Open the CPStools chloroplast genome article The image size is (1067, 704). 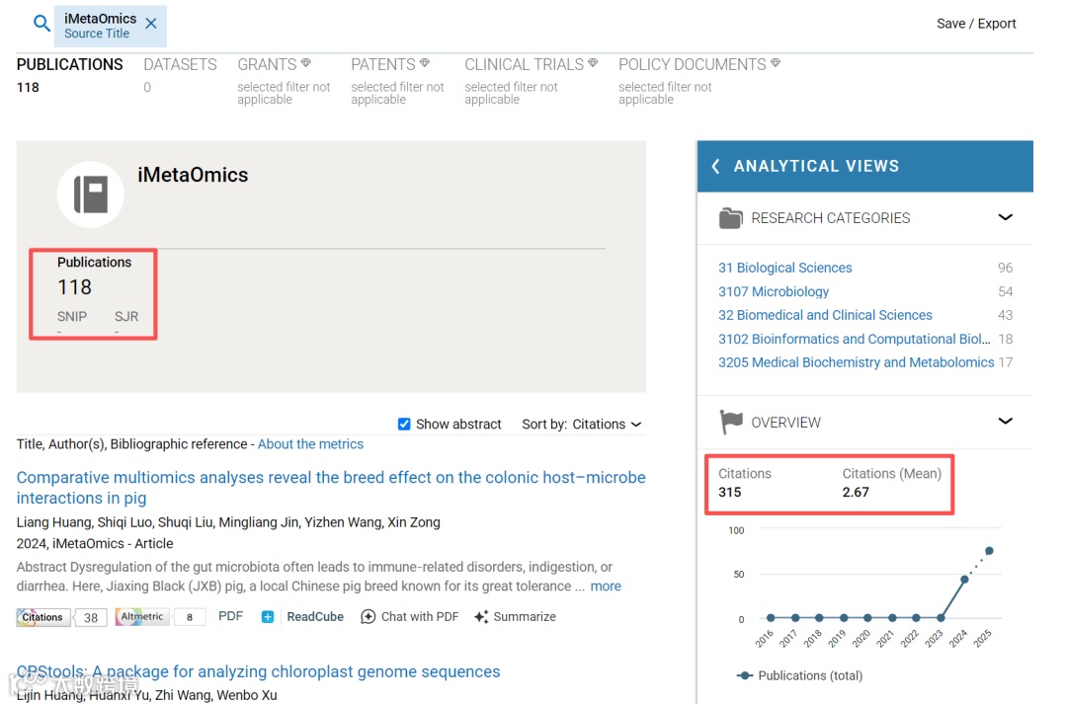pos(258,671)
